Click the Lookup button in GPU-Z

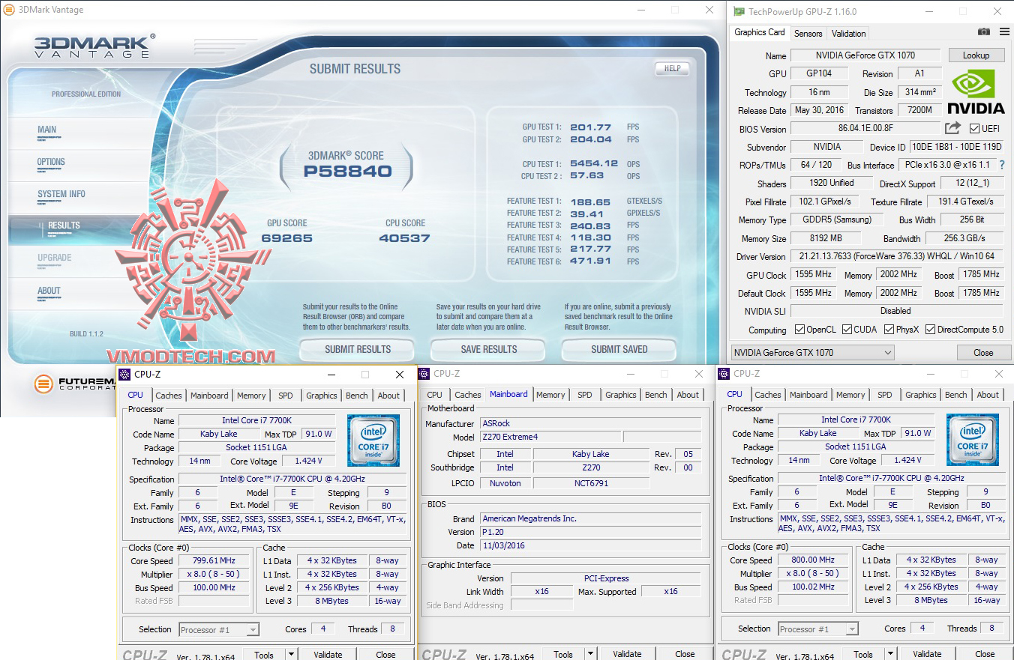[x=976, y=55]
